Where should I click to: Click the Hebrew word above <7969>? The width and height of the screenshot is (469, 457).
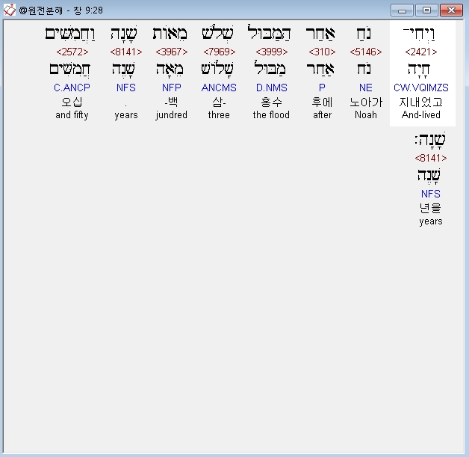pos(217,33)
